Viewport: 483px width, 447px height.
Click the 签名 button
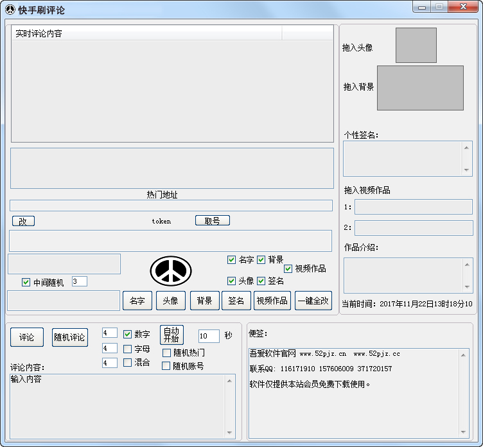tap(236, 301)
